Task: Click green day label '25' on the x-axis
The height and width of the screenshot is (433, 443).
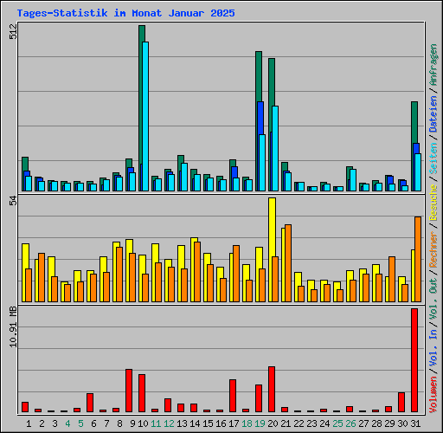Action: point(337,423)
